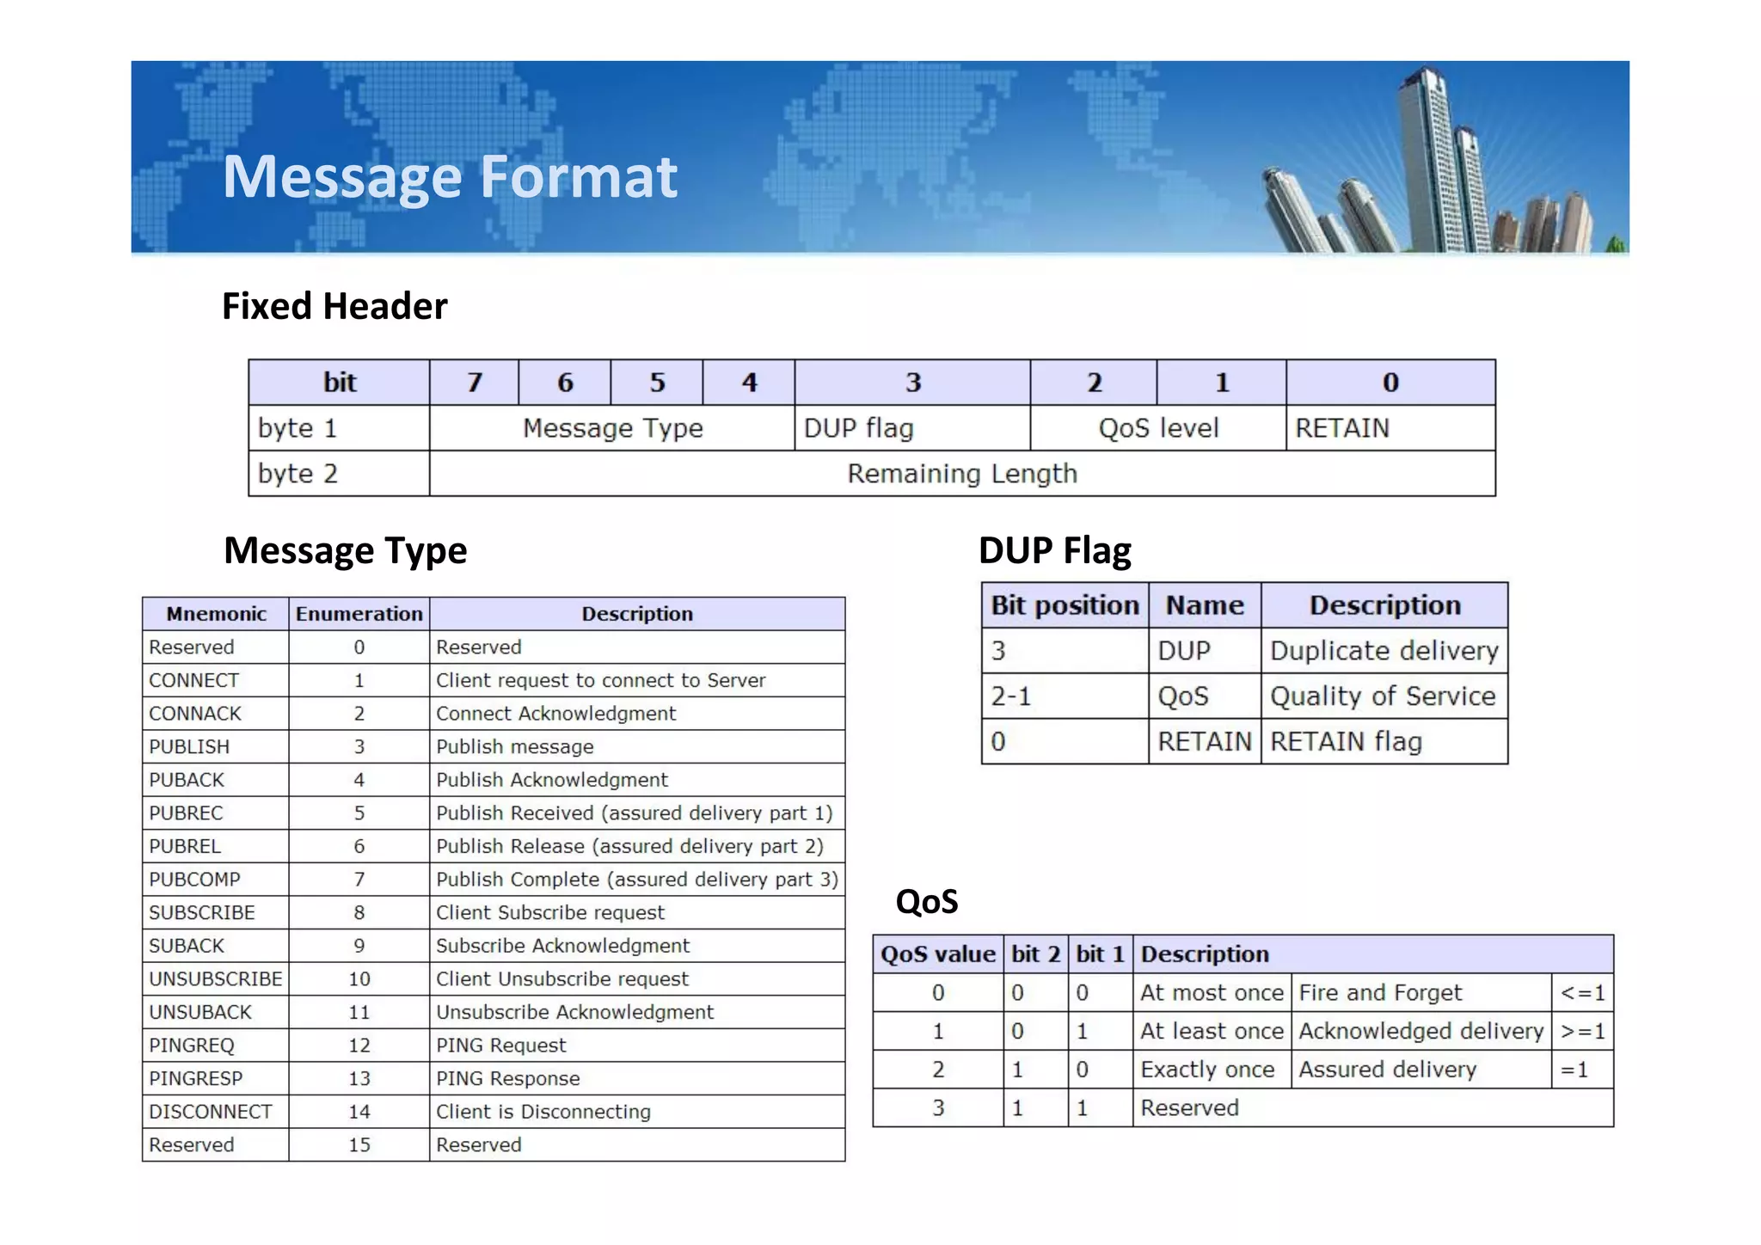
Task: Click the 'Message Type' section heading
Action: coord(345,550)
